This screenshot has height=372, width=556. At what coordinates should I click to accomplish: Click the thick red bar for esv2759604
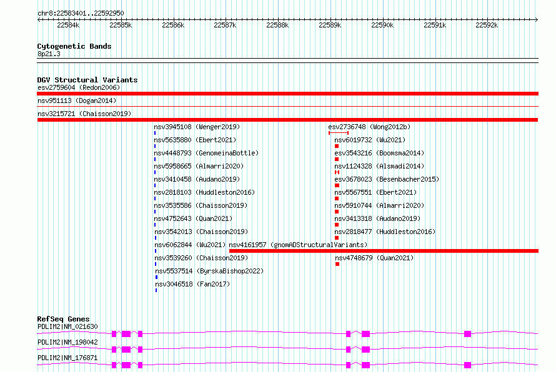(x=287, y=94)
